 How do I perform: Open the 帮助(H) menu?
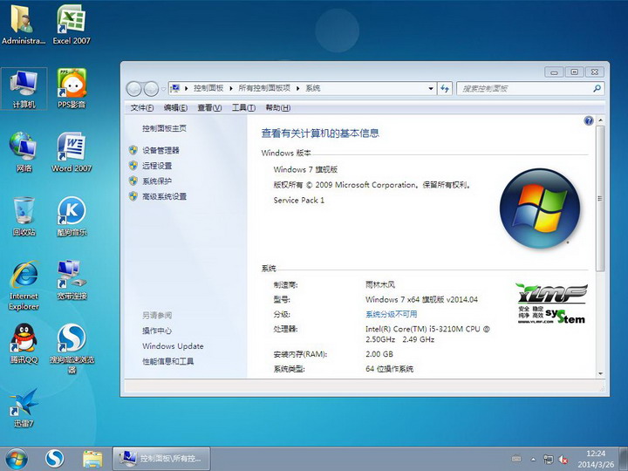tap(278, 108)
